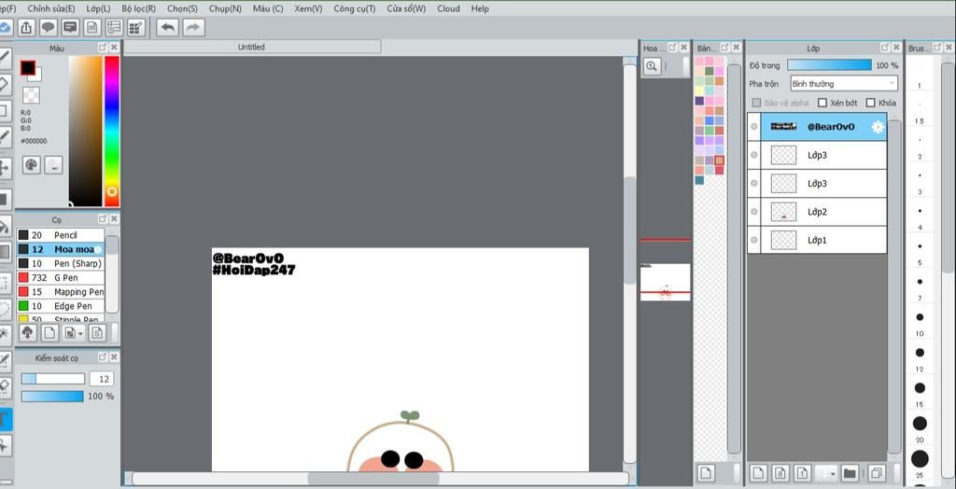The height and width of the screenshot is (489, 956).
Task: Click the speech bubble icon in toolbar
Action: pyautogui.click(x=49, y=27)
